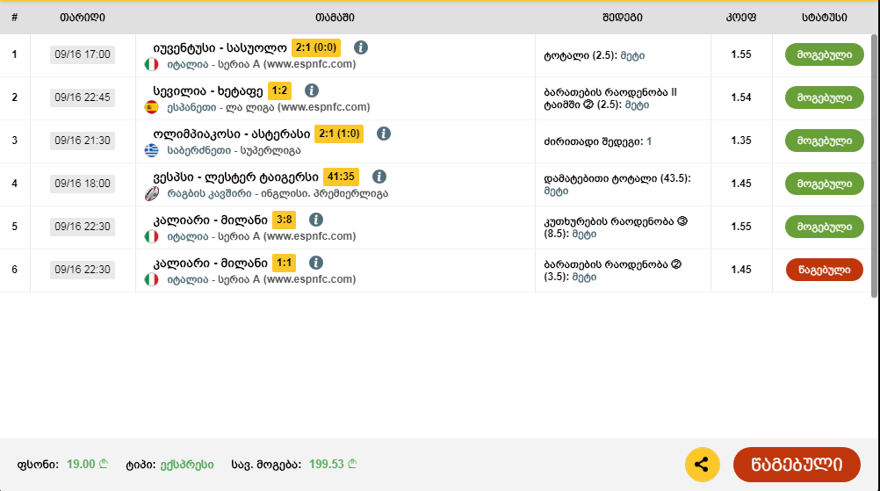Click მოგებული status badge in row 5
The width and height of the screenshot is (880, 491).
click(825, 227)
